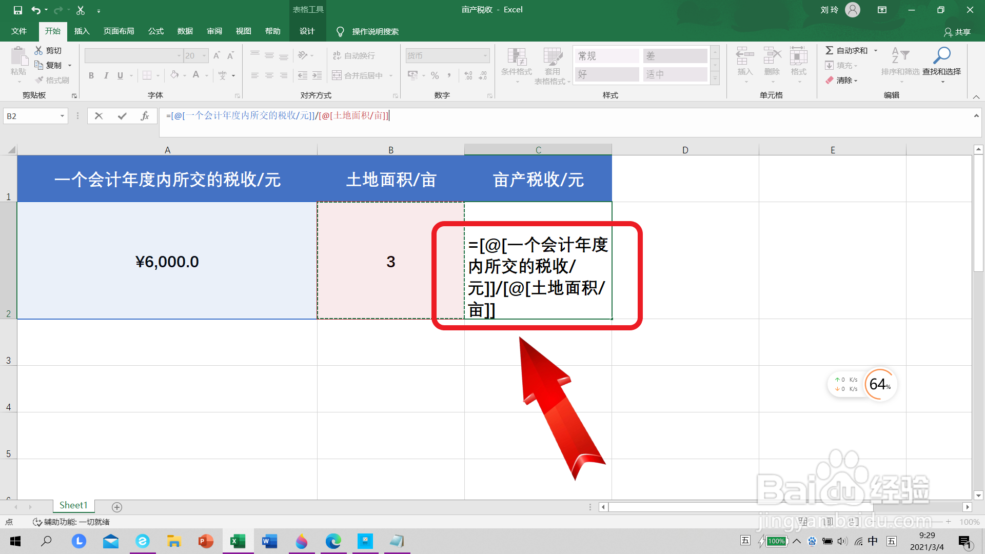Toggle Italic formatting button
This screenshot has width=985, height=554.
[x=106, y=75]
